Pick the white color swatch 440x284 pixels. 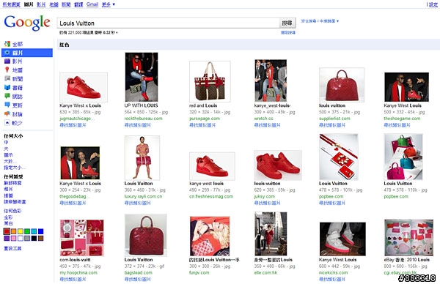[21, 239]
